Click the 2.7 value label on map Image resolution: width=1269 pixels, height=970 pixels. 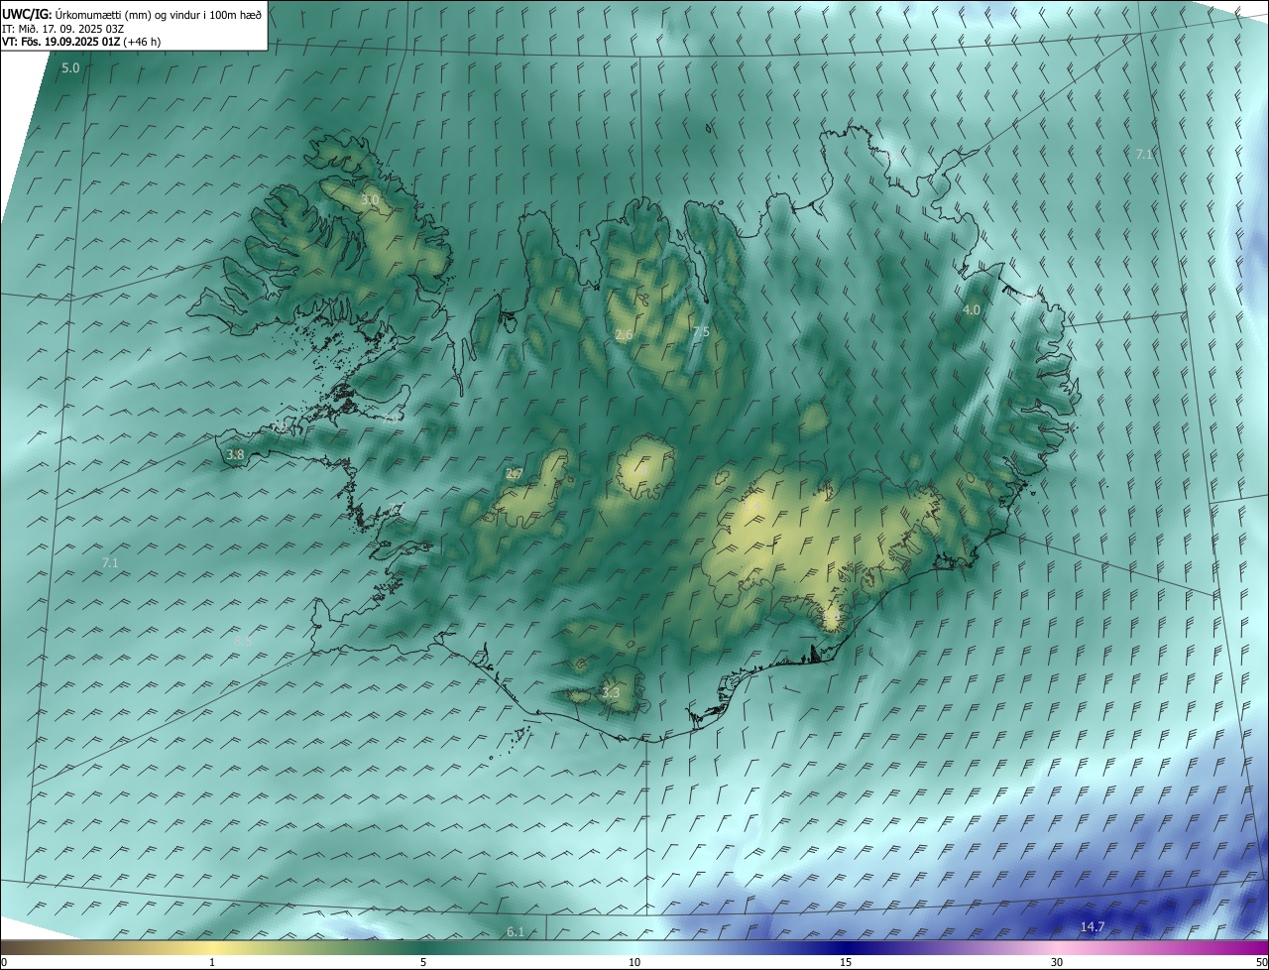pos(515,474)
